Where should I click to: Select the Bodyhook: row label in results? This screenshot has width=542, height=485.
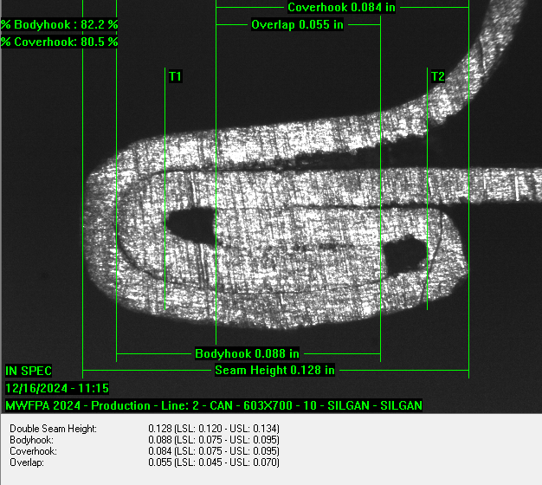[x=31, y=440]
